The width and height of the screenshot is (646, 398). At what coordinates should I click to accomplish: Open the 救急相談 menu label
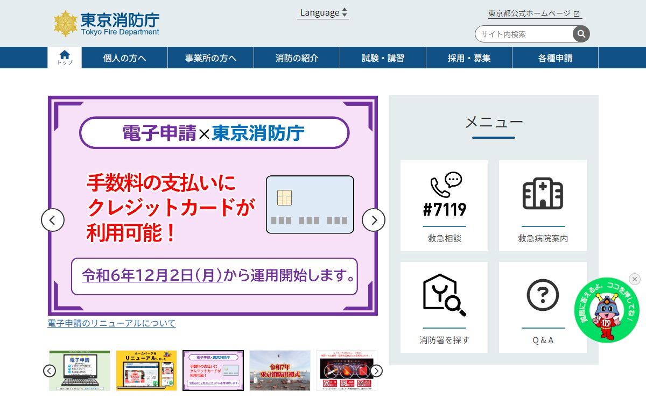pos(445,238)
